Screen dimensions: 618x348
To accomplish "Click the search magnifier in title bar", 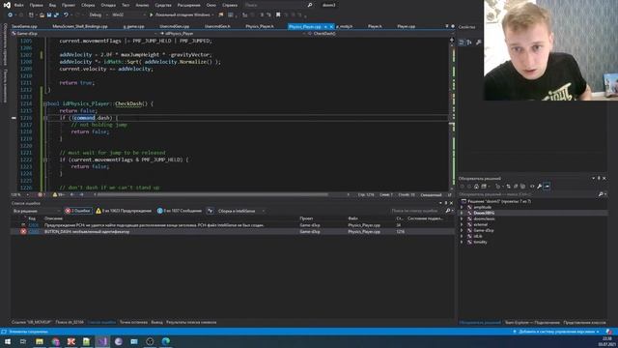I will (310, 5).
